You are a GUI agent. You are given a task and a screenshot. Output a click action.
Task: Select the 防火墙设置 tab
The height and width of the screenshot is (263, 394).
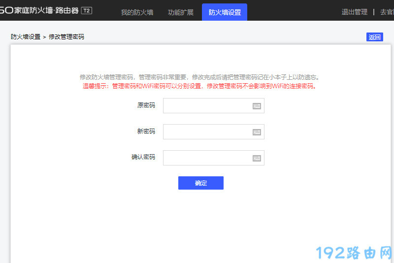coord(225,12)
